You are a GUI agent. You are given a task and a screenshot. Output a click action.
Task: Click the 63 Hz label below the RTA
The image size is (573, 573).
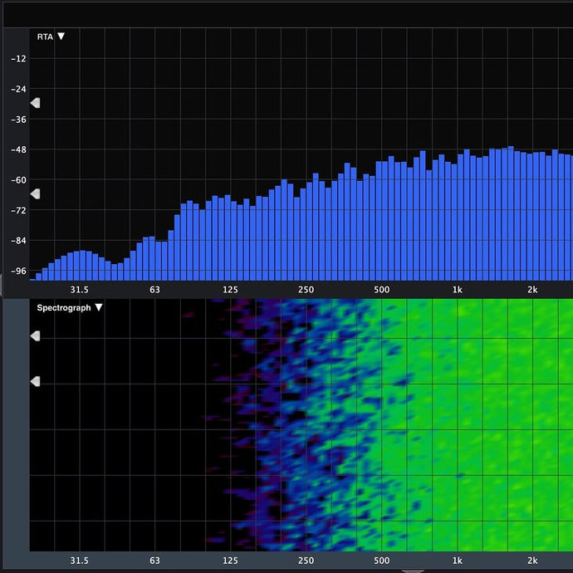tap(154, 290)
